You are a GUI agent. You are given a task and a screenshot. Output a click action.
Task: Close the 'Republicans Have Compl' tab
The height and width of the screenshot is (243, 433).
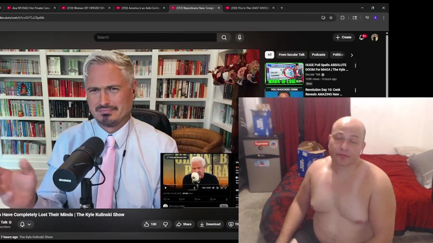pyautogui.click(x=219, y=8)
